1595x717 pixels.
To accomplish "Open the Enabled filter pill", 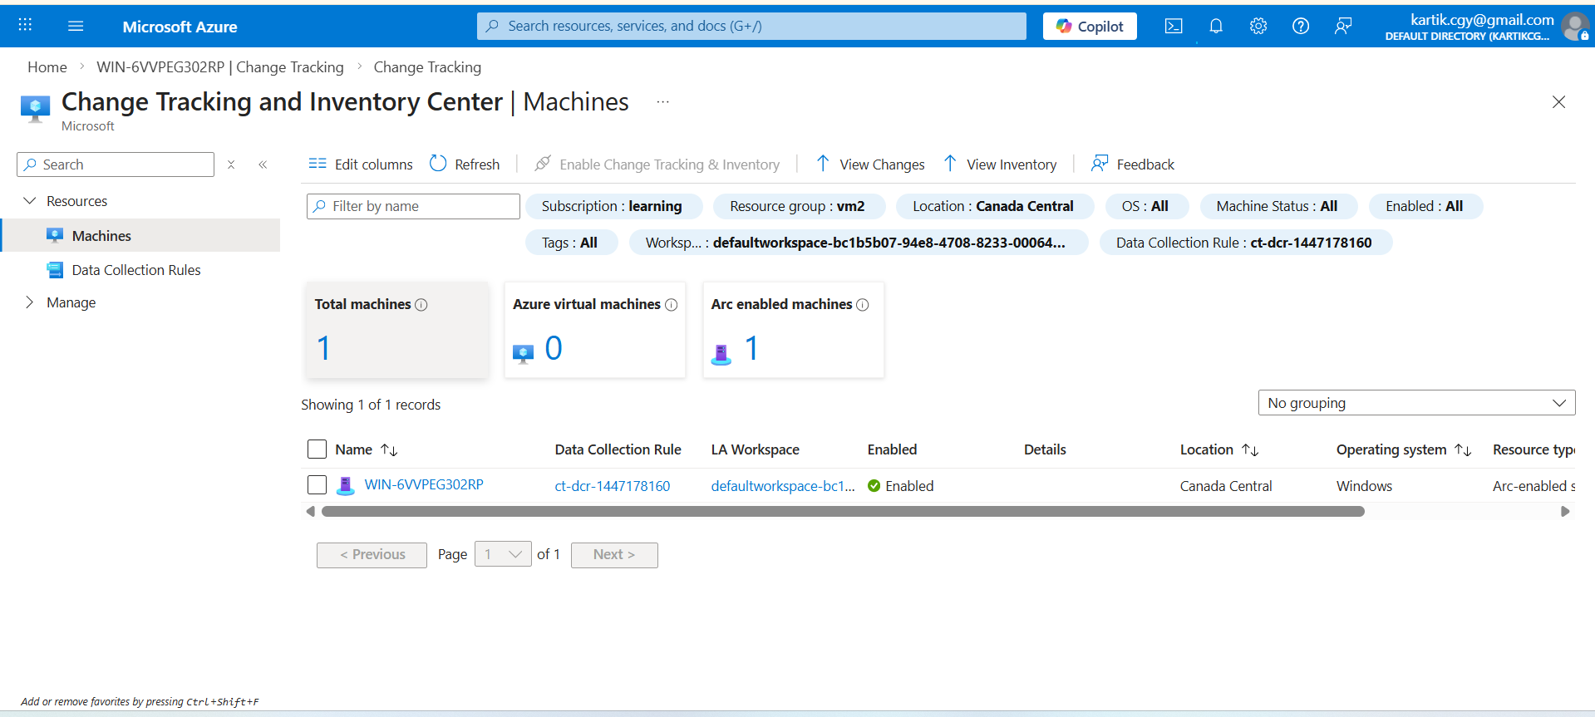I will point(1425,206).
